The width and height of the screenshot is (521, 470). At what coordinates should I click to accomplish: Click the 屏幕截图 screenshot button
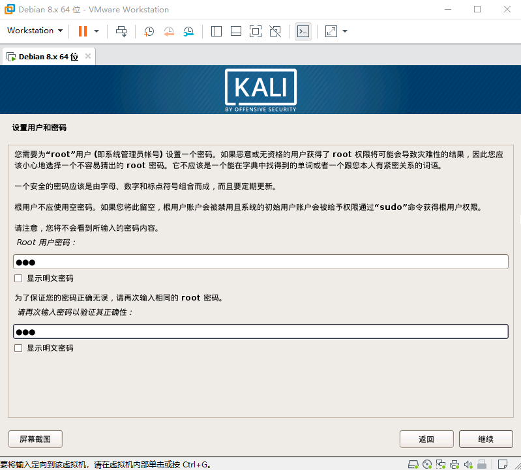35,439
